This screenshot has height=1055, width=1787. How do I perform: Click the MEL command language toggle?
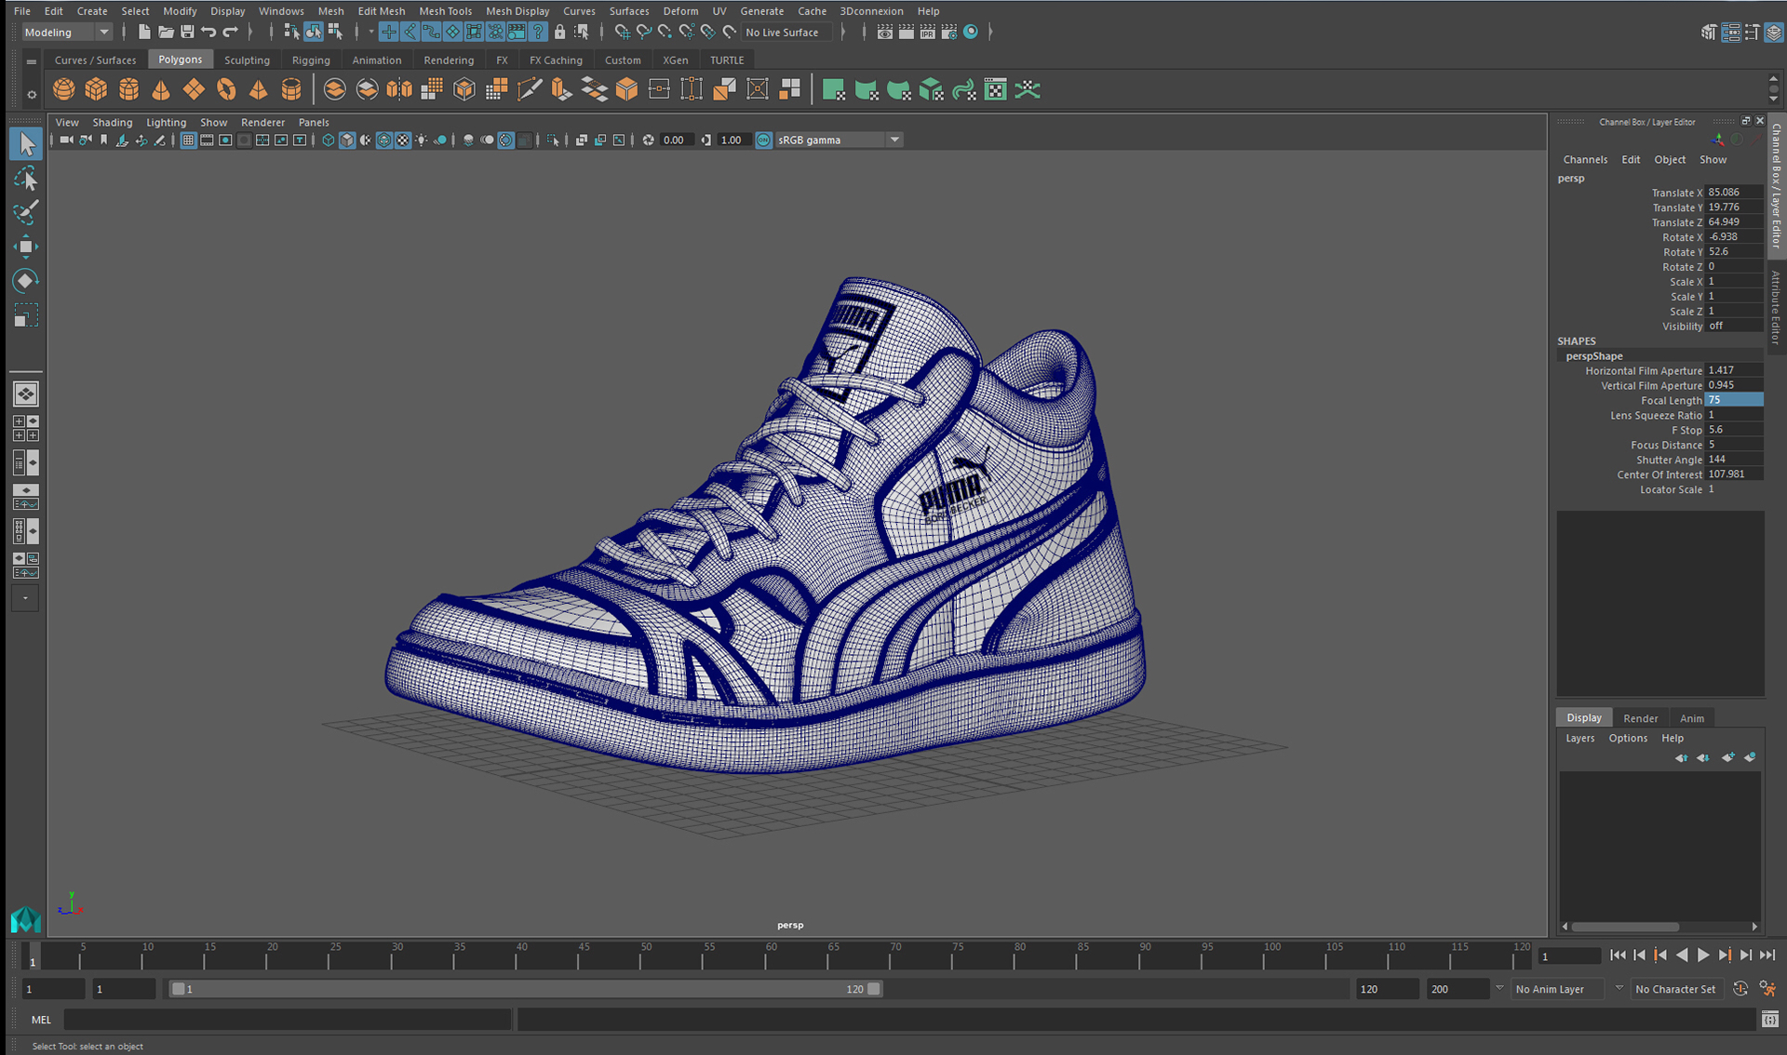click(42, 1019)
